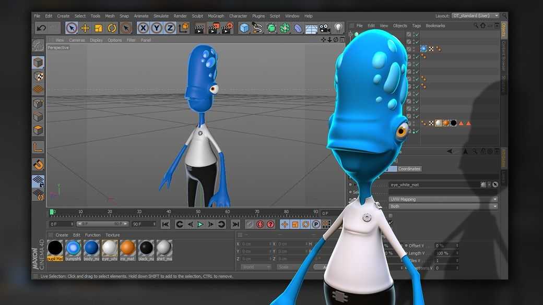Select the orange iris material swatch
Viewport: 543px width, 305px height.
point(128,250)
